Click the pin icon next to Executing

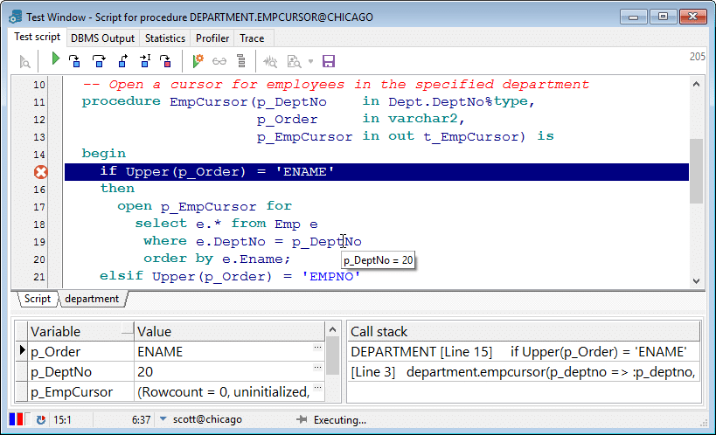point(302,419)
